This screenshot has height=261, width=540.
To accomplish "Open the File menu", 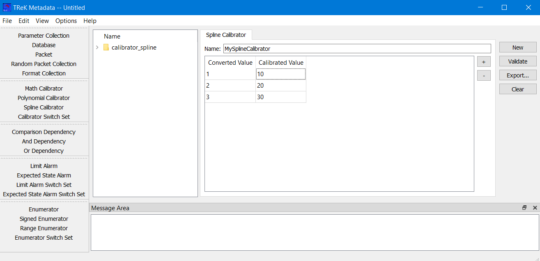I will click(7, 21).
